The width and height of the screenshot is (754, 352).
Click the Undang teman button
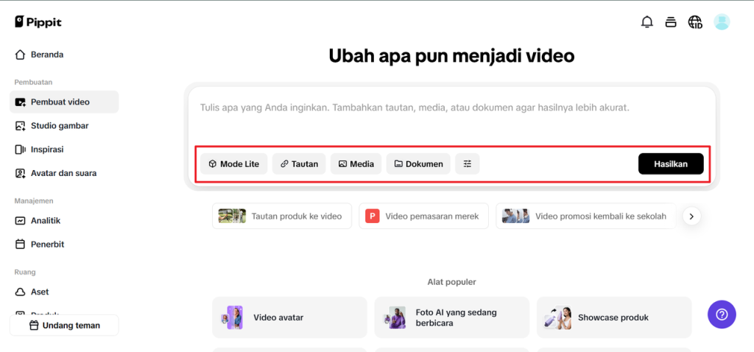click(x=64, y=325)
